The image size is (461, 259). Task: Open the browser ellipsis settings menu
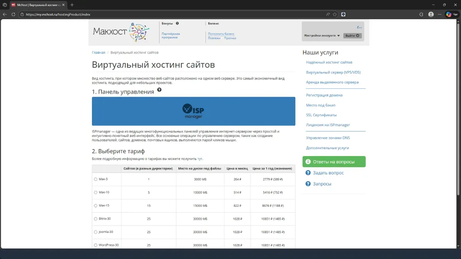point(439,14)
